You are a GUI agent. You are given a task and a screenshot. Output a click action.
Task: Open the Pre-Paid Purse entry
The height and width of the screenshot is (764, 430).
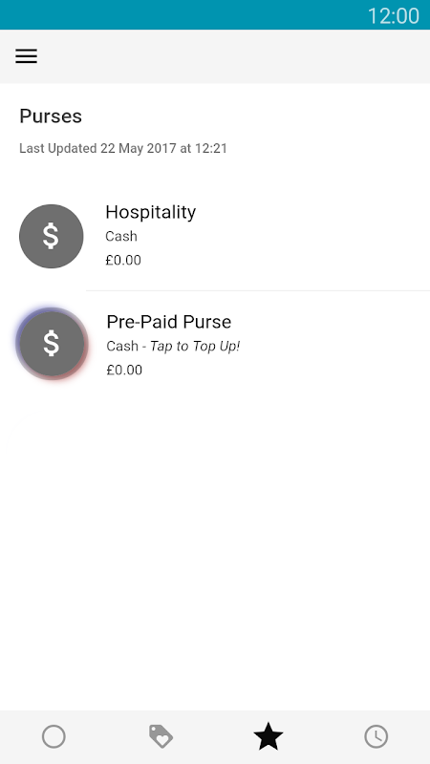[215, 346]
